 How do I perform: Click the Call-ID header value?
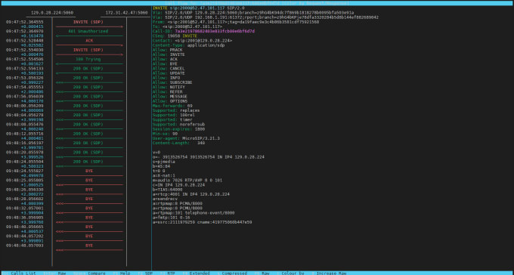coord(215,31)
